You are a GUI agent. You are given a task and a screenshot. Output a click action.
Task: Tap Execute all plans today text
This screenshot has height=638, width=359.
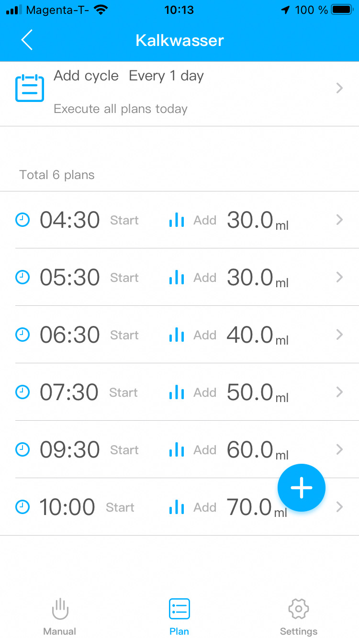pyautogui.click(x=120, y=109)
